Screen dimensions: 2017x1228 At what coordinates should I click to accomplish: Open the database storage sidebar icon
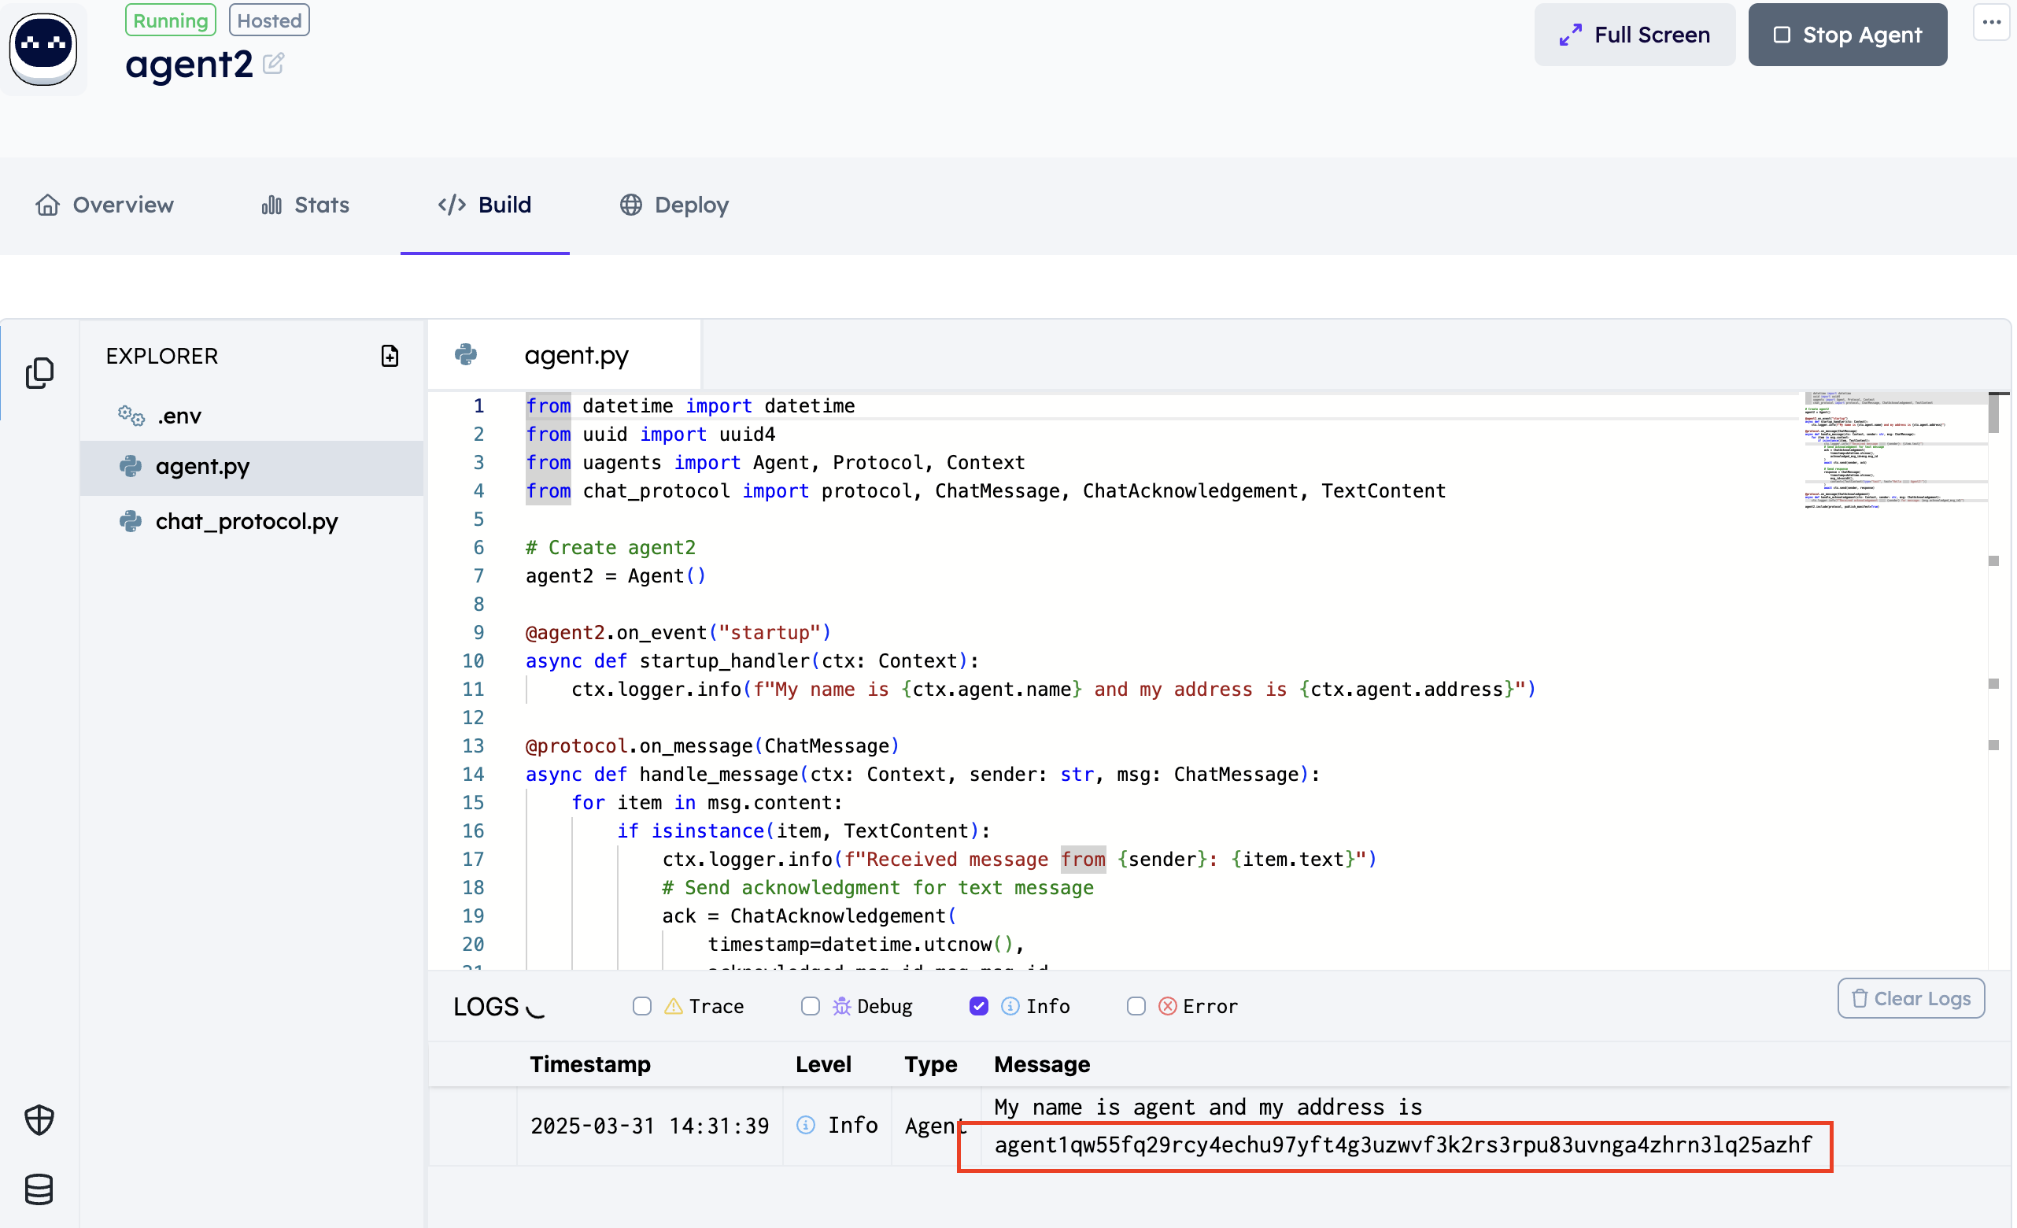pos(39,1189)
